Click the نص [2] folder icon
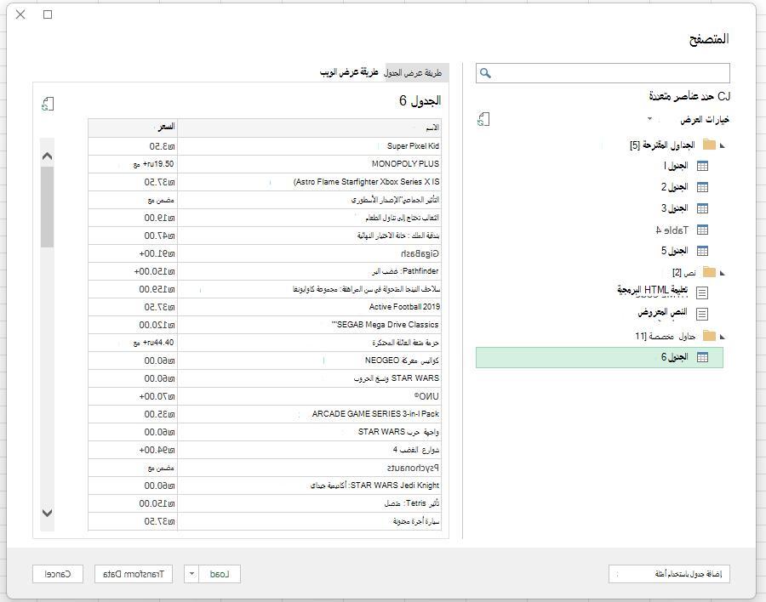The height and width of the screenshot is (602, 766). tap(709, 272)
